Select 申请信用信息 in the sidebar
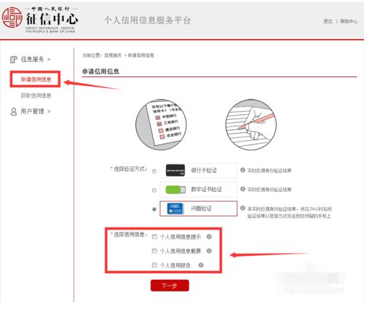Image resolution: width=369 pixels, height=335 pixels. (36, 79)
